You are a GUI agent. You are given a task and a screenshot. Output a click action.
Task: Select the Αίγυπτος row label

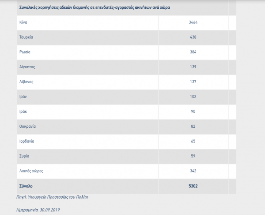(28, 67)
